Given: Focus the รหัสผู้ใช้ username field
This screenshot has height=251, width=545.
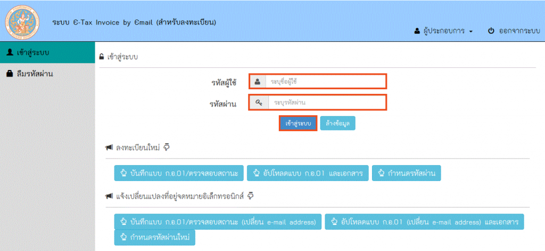Looking at the screenshot, I should point(317,82).
